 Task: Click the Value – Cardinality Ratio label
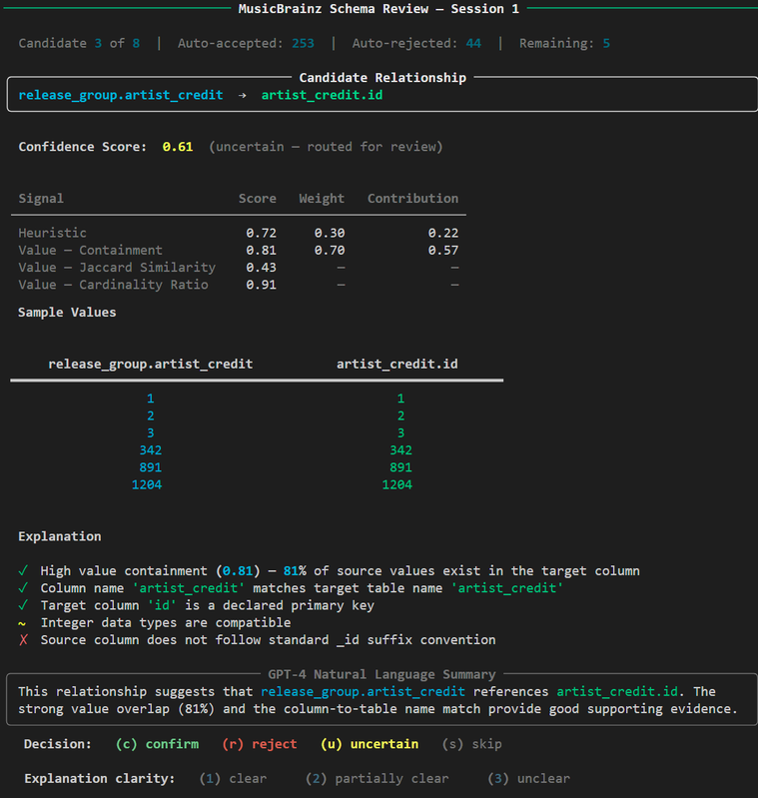pyautogui.click(x=114, y=285)
